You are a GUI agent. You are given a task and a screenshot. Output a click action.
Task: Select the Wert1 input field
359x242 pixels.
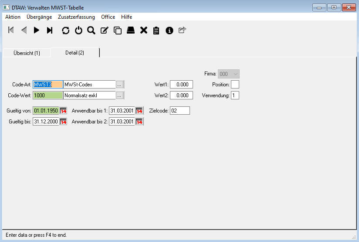coord(181,85)
